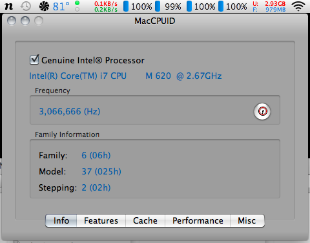The image size is (310, 243).
Task: Click the memory usage 2.93GB readout
Action: 275,4
